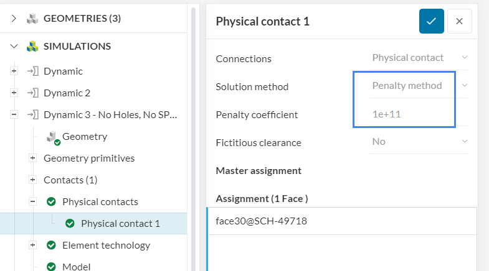The height and width of the screenshot is (271, 489).
Task: Open the Fictitious clearance dropdown
Action: [419, 142]
